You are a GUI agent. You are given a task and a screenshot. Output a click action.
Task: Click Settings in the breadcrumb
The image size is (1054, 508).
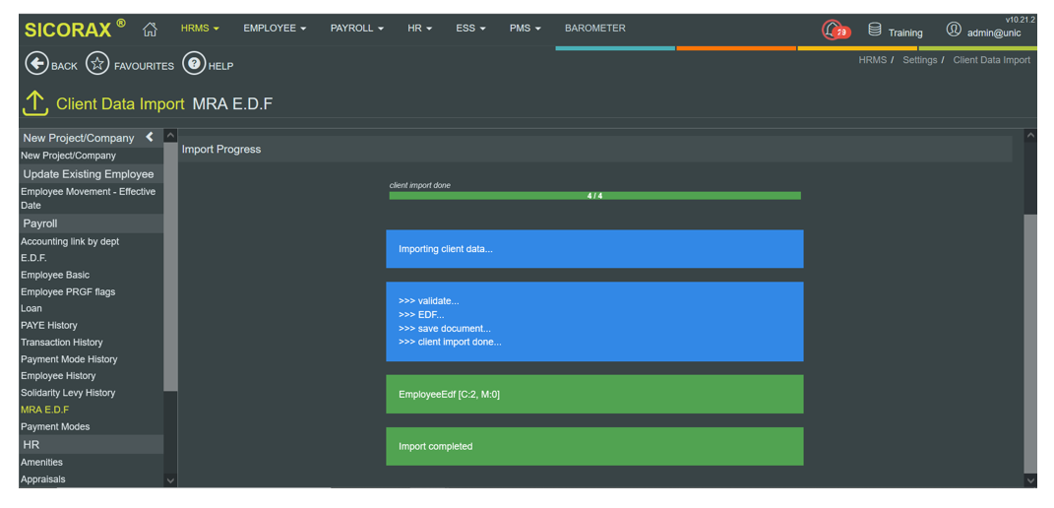919,60
